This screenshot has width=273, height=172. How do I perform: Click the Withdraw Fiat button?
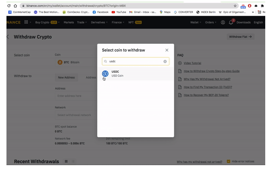coord(240,37)
